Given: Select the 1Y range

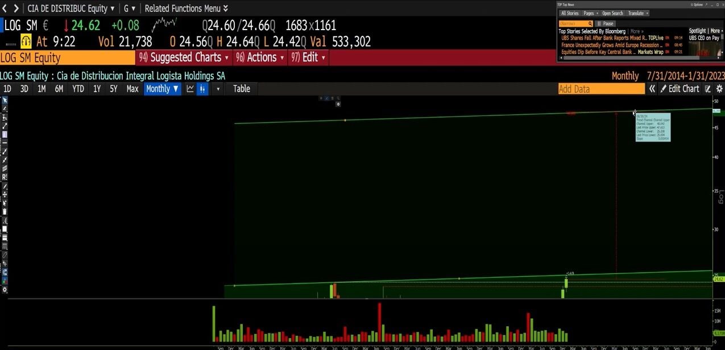Looking at the screenshot, I should [97, 89].
